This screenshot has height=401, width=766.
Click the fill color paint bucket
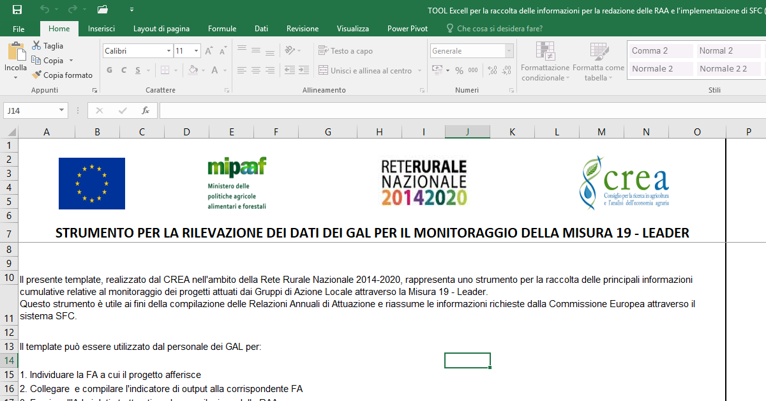click(x=194, y=70)
